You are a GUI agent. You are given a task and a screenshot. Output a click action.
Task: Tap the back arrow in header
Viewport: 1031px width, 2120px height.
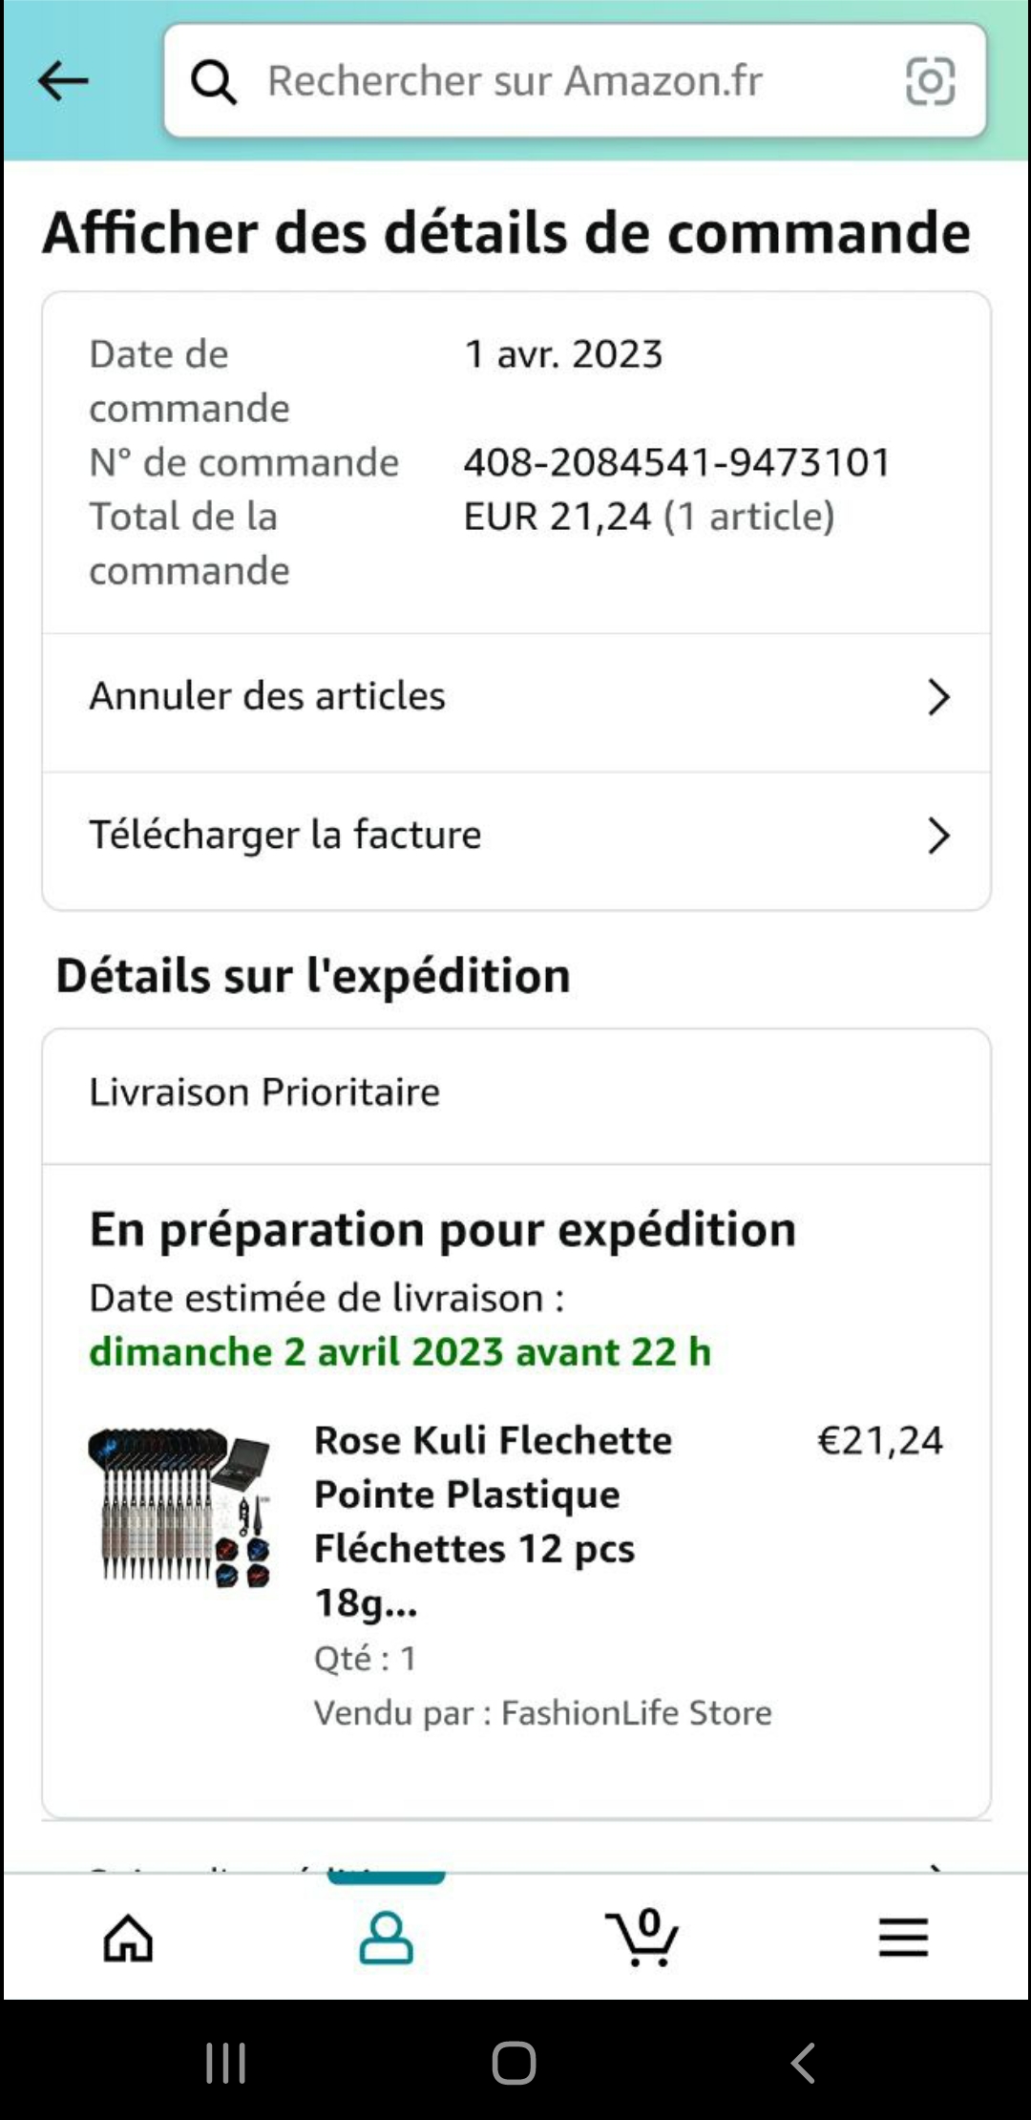click(63, 81)
